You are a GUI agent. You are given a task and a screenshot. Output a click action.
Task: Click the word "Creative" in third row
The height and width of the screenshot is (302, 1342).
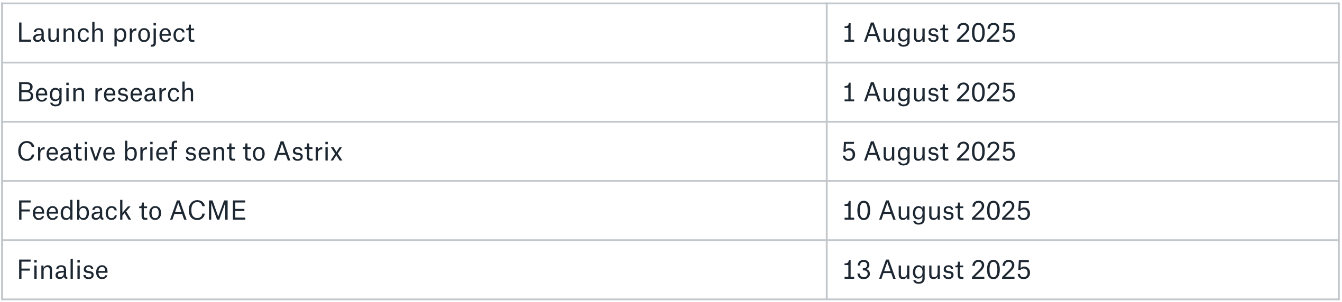[x=67, y=152]
